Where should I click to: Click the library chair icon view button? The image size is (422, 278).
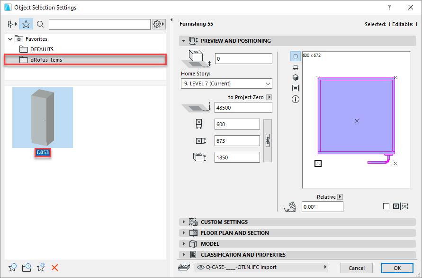[x=12, y=24]
